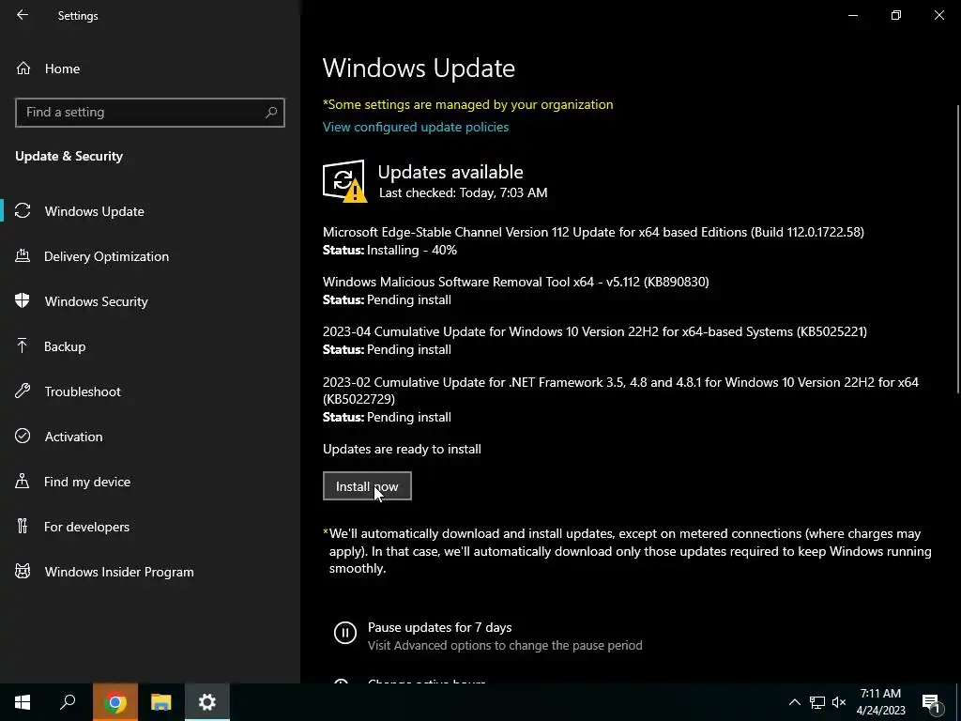Click the Updates are ready to install text
Image resolution: width=961 pixels, height=721 pixels.
402,449
